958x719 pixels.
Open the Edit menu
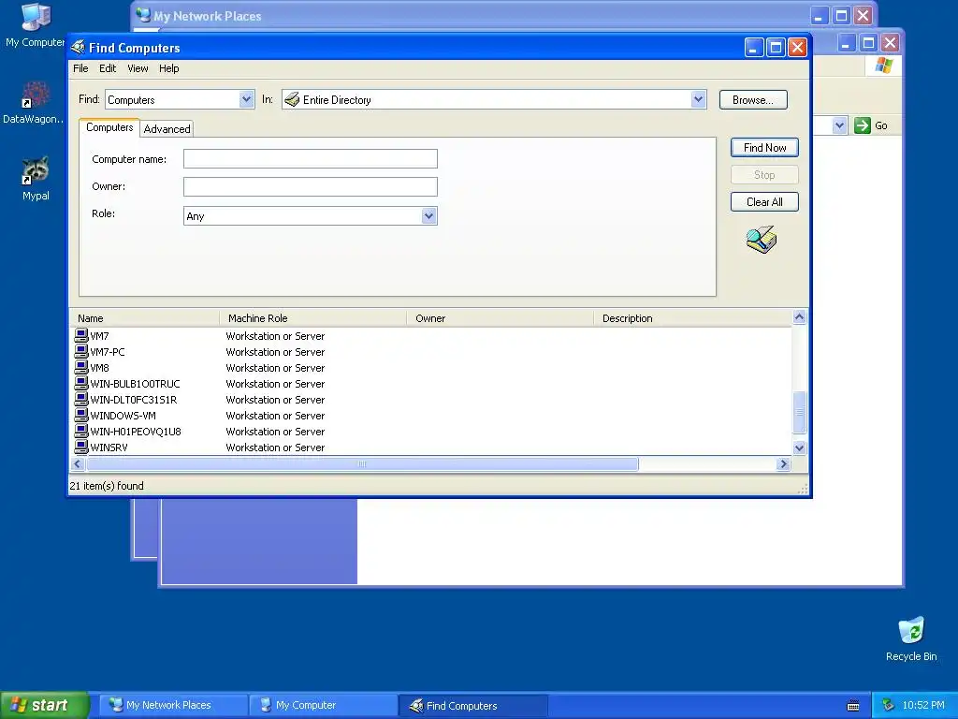point(108,68)
